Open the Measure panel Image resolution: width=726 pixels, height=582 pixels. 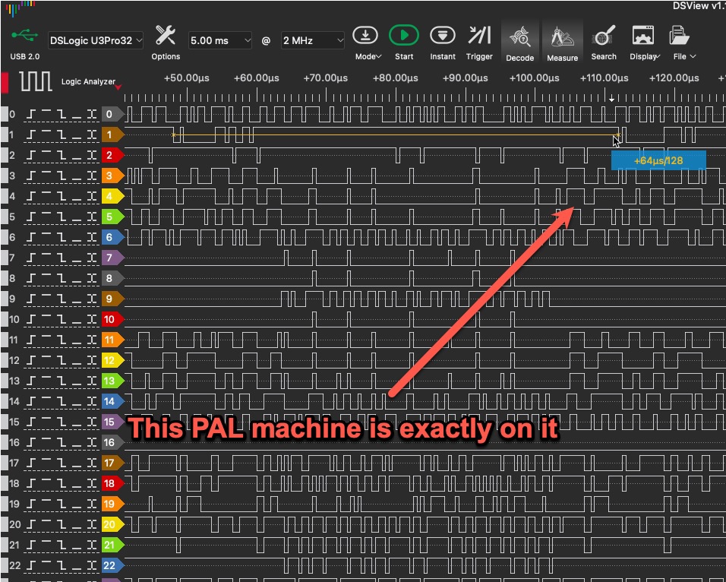562,36
